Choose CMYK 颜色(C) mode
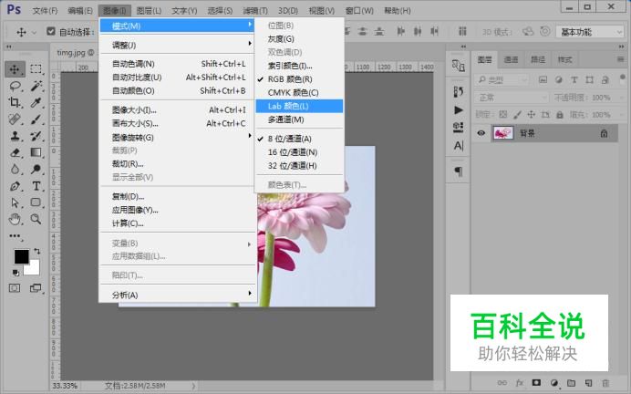The width and height of the screenshot is (631, 394). pyautogui.click(x=299, y=92)
